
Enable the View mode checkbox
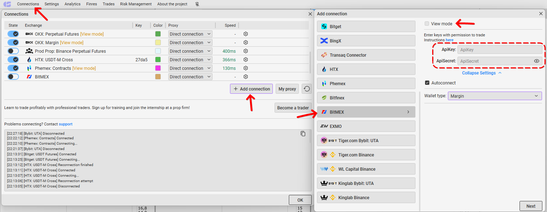click(427, 24)
